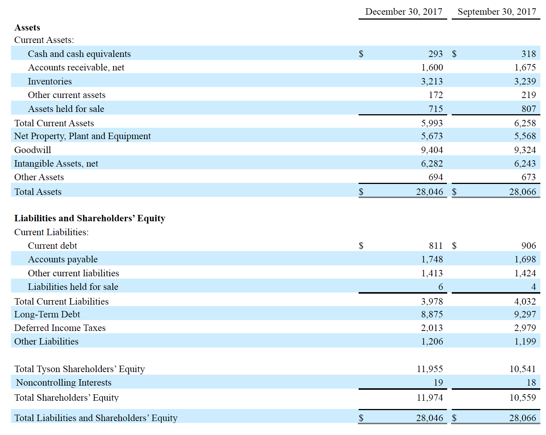Click the other assets value 694

pos(436,177)
